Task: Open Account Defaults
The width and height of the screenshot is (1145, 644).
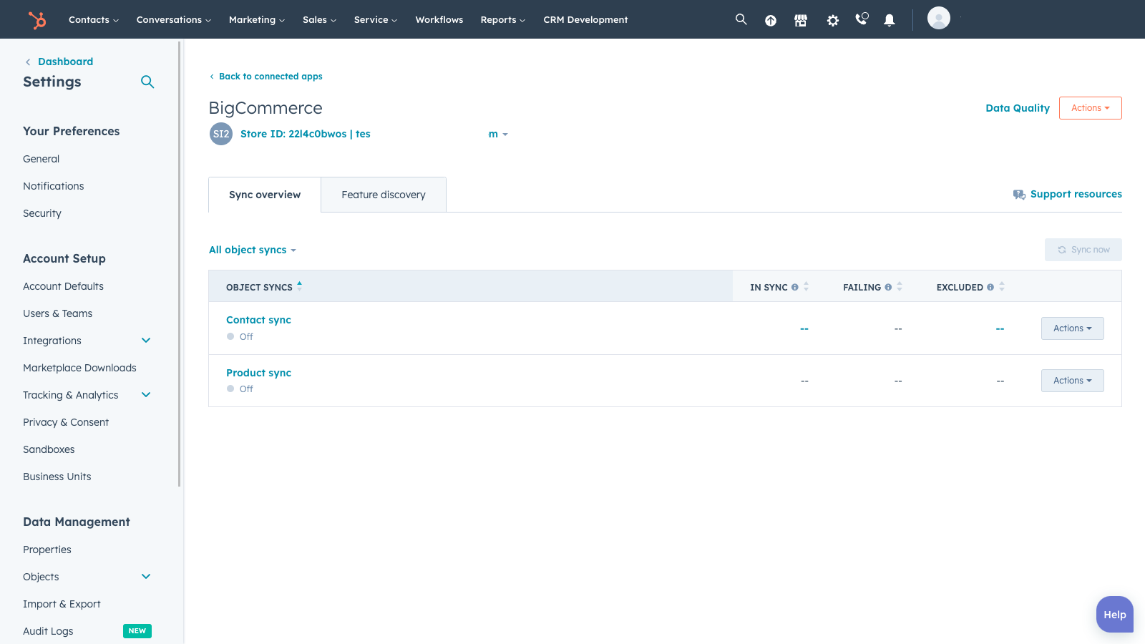Action: point(63,286)
